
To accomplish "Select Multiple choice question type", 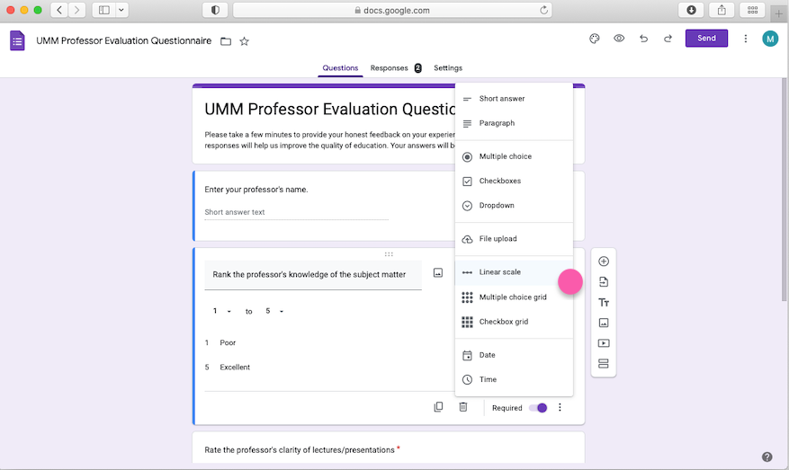I will coord(505,156).
